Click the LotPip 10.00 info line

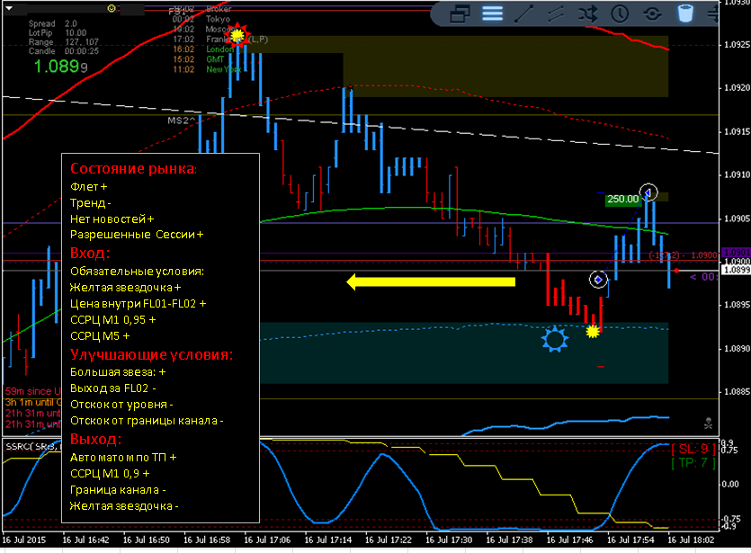pos(58,32)
